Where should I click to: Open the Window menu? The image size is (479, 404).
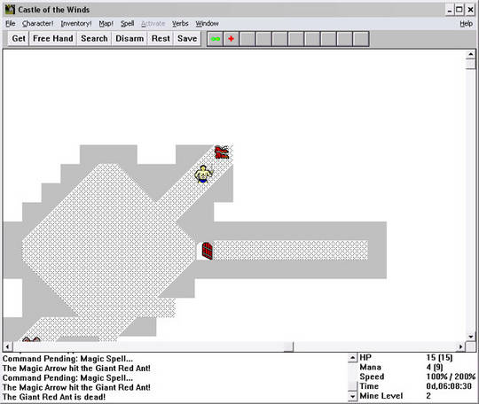tap(207, 24)
